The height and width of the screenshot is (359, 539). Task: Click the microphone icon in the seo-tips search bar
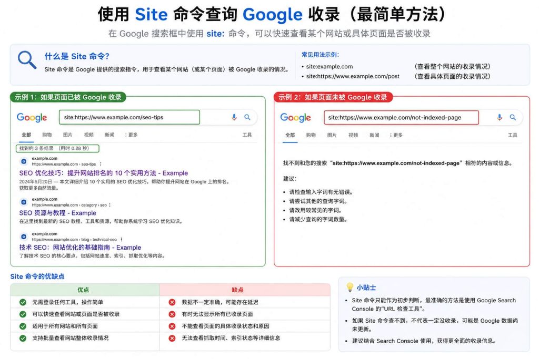234,117
